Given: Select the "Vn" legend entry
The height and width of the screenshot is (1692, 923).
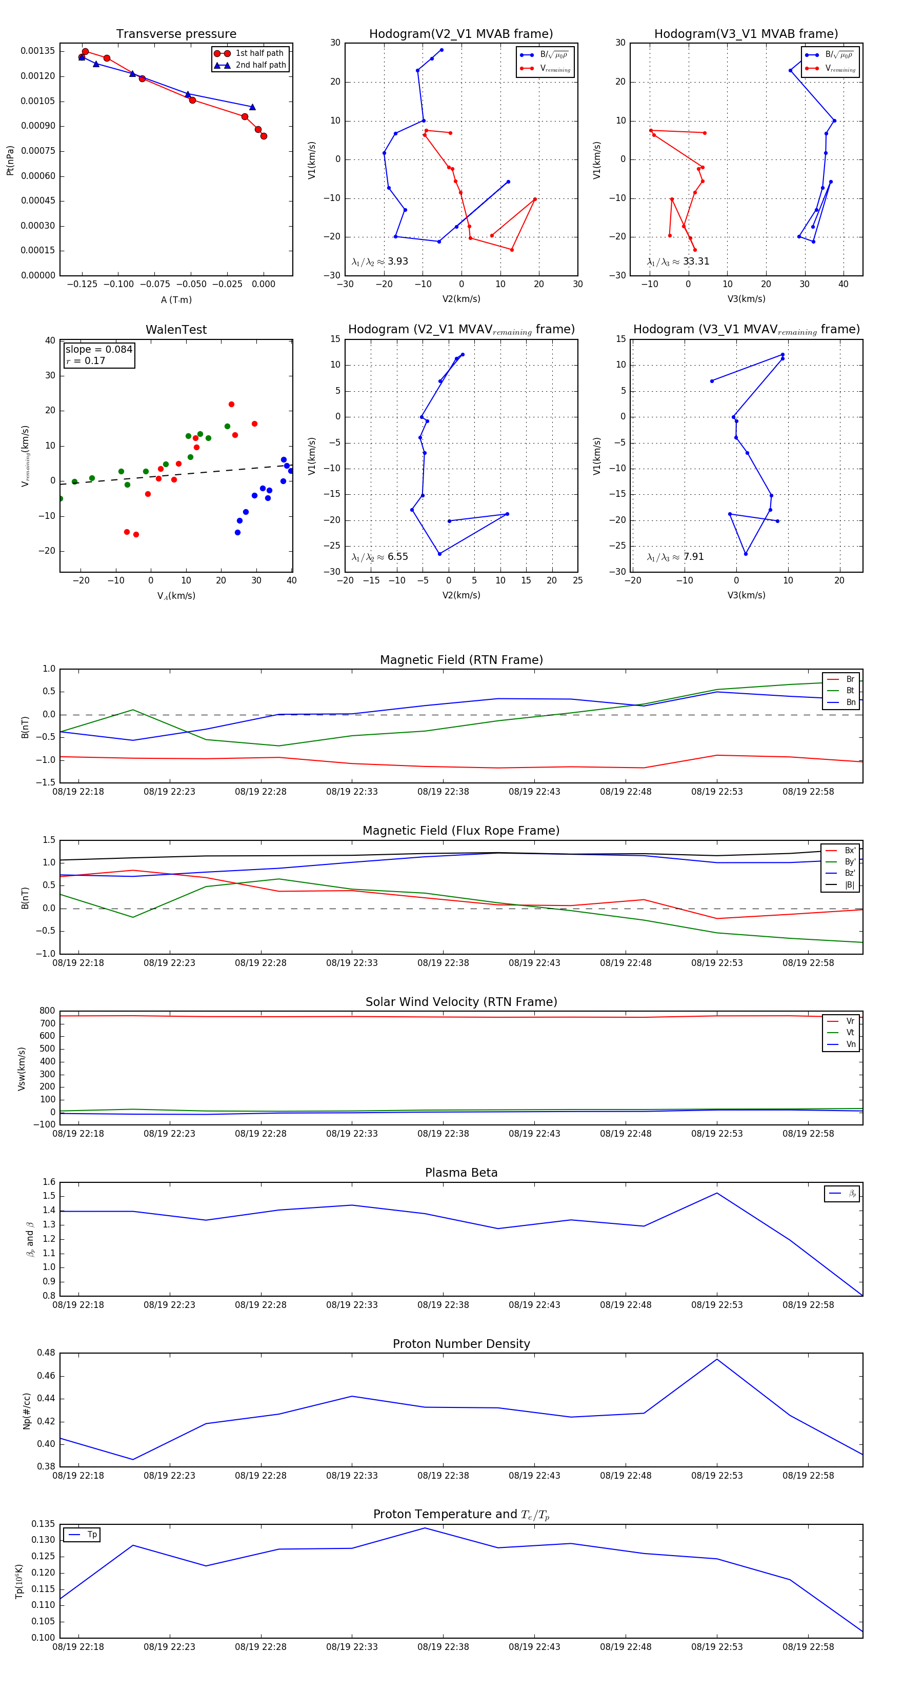Looking at the screenshot, I should click(841, 1044).
